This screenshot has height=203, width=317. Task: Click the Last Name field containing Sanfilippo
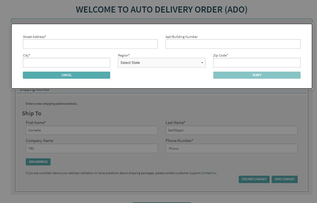[x=232, y=130]
